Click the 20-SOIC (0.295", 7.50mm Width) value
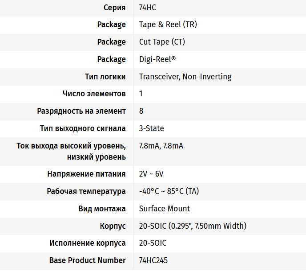This screenshot has width=306, height=272. [x=193, y=226]
